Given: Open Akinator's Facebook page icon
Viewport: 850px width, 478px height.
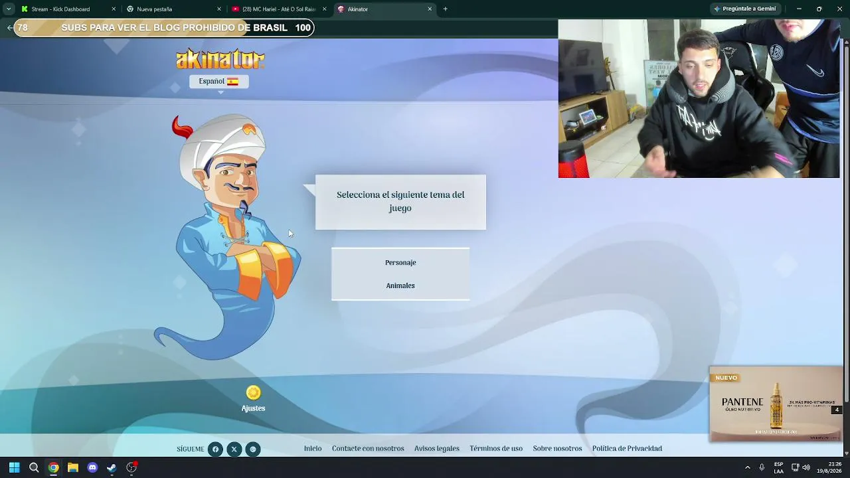Looking at the screenshot, I should coord(215,449).
